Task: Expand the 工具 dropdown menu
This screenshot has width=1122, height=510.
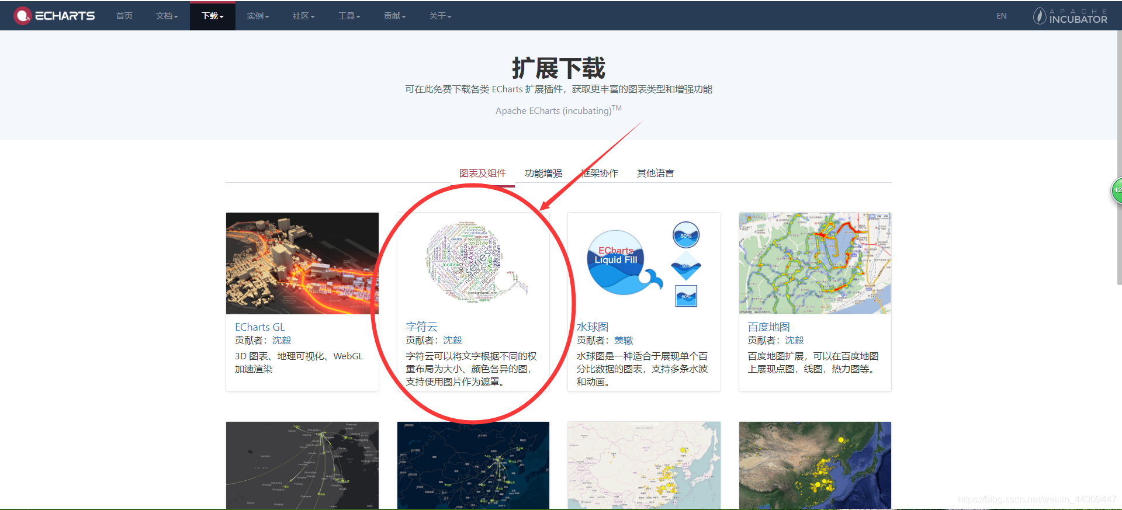Action: coord(349,16)
